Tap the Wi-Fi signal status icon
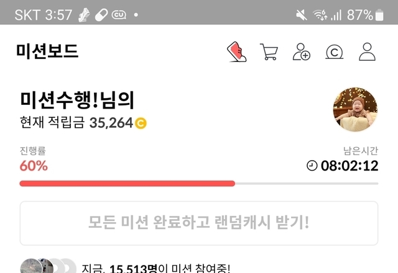This screenshot has width=398, height=273. click(x=320, y=15)
